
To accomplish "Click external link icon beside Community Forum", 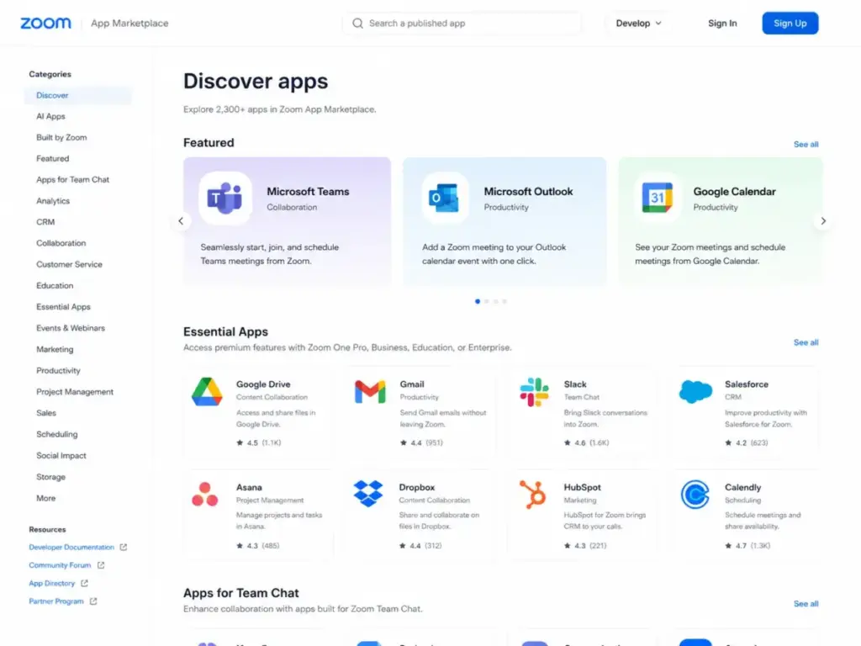I will pos(101,565).
